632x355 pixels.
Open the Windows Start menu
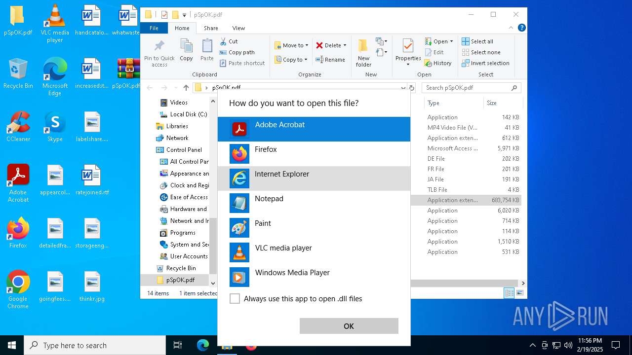pyautogui.click(x=12, y=345)
